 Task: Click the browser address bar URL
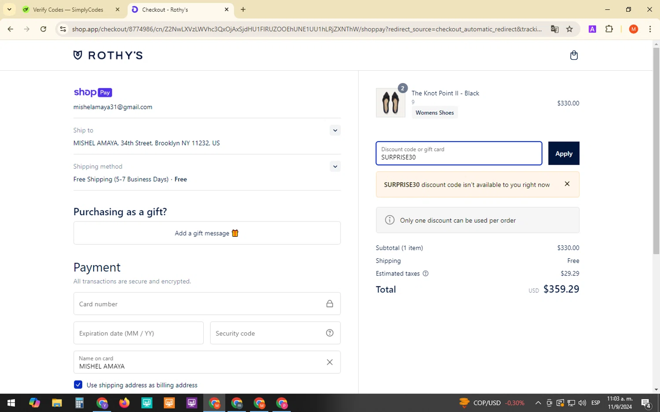click(307, 29)
